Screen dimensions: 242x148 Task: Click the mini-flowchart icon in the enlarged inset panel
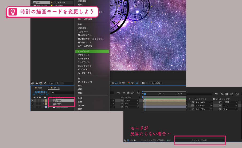click(x=216, y=94)
